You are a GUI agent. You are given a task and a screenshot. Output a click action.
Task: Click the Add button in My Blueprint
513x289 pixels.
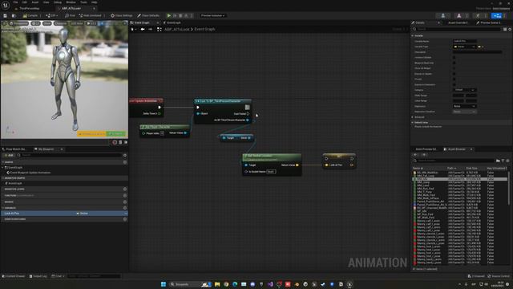click(x=9, y=155)
